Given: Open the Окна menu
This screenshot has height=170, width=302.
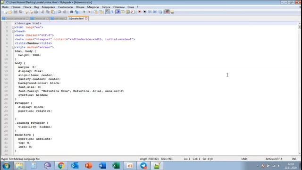Looking at the screenshot, I should coord(131,7).
